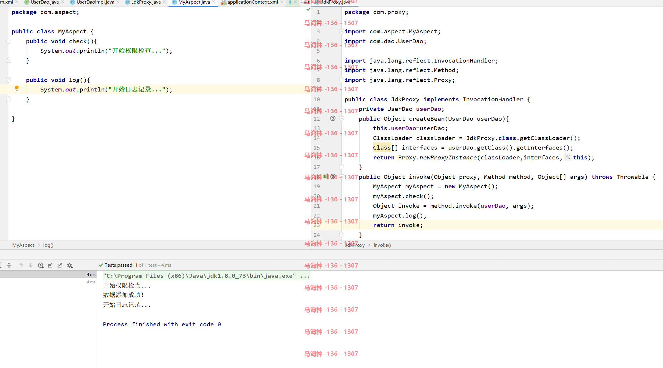Click console output 开始权限检查...
The height and width of the screenshot is (368, 663).
[x=127, y=285]
